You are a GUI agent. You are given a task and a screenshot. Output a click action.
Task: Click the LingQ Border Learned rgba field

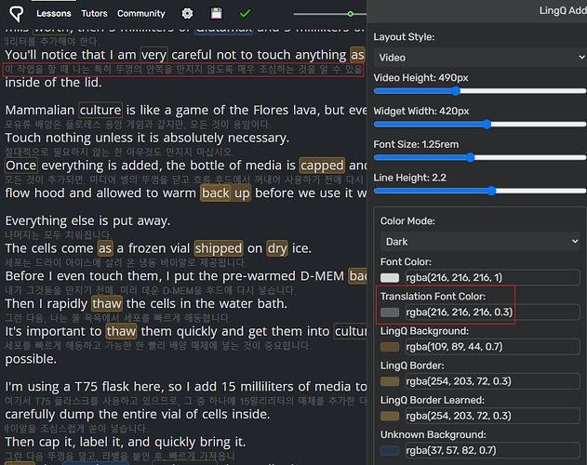493,416
